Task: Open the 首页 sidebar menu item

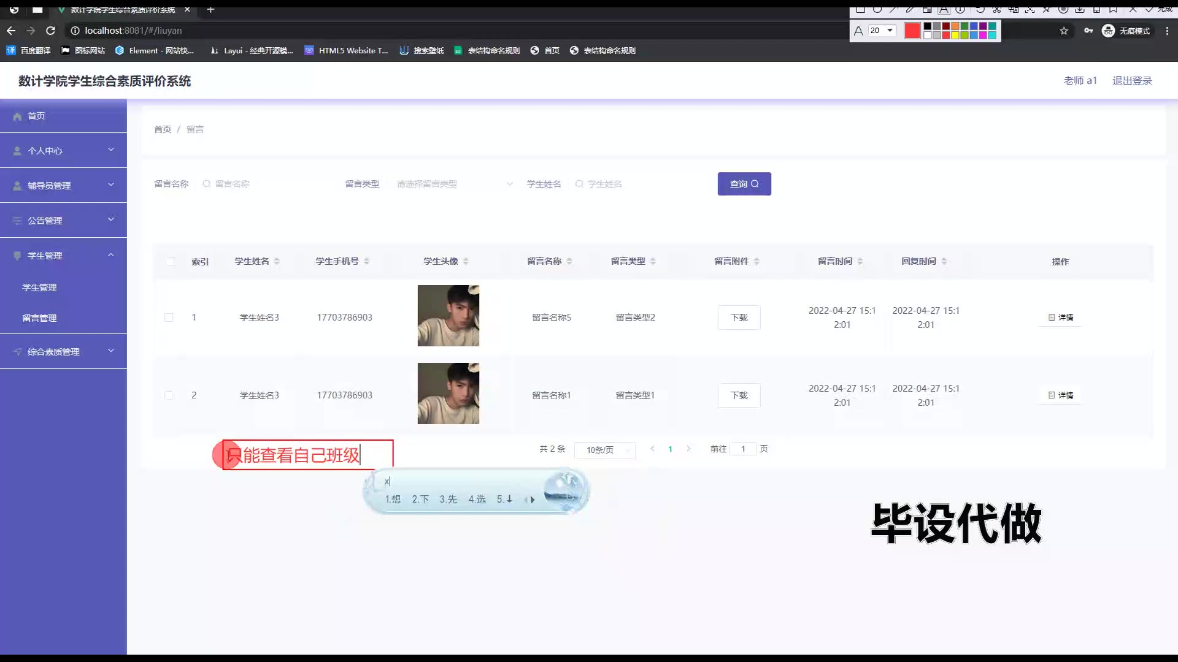Action: coord(63,116)
